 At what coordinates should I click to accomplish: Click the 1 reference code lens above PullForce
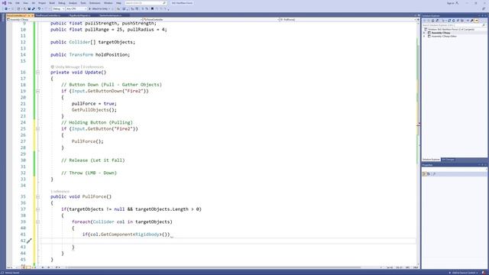(x=60, y=191)
